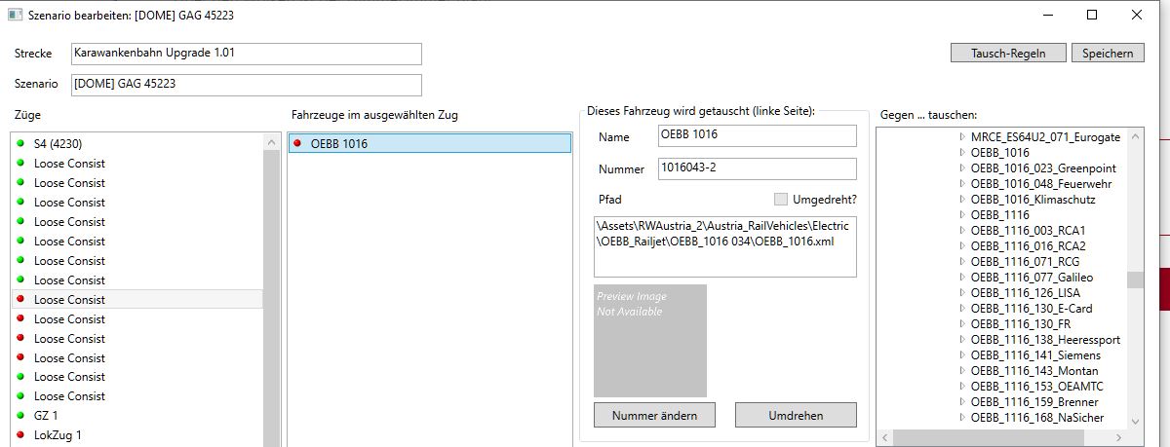Expand the OEBB_1116_159_Brenner node

point(961,402)
